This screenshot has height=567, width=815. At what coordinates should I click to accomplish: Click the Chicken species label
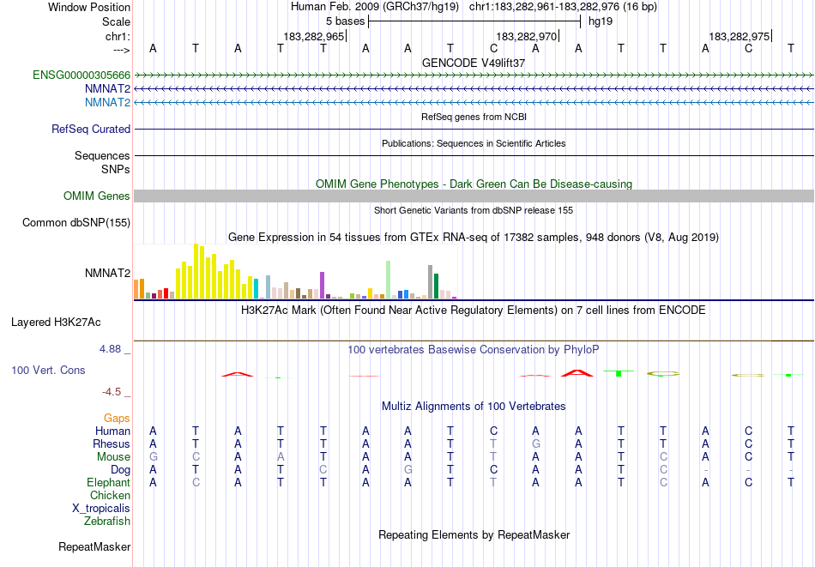pos(110,495)
